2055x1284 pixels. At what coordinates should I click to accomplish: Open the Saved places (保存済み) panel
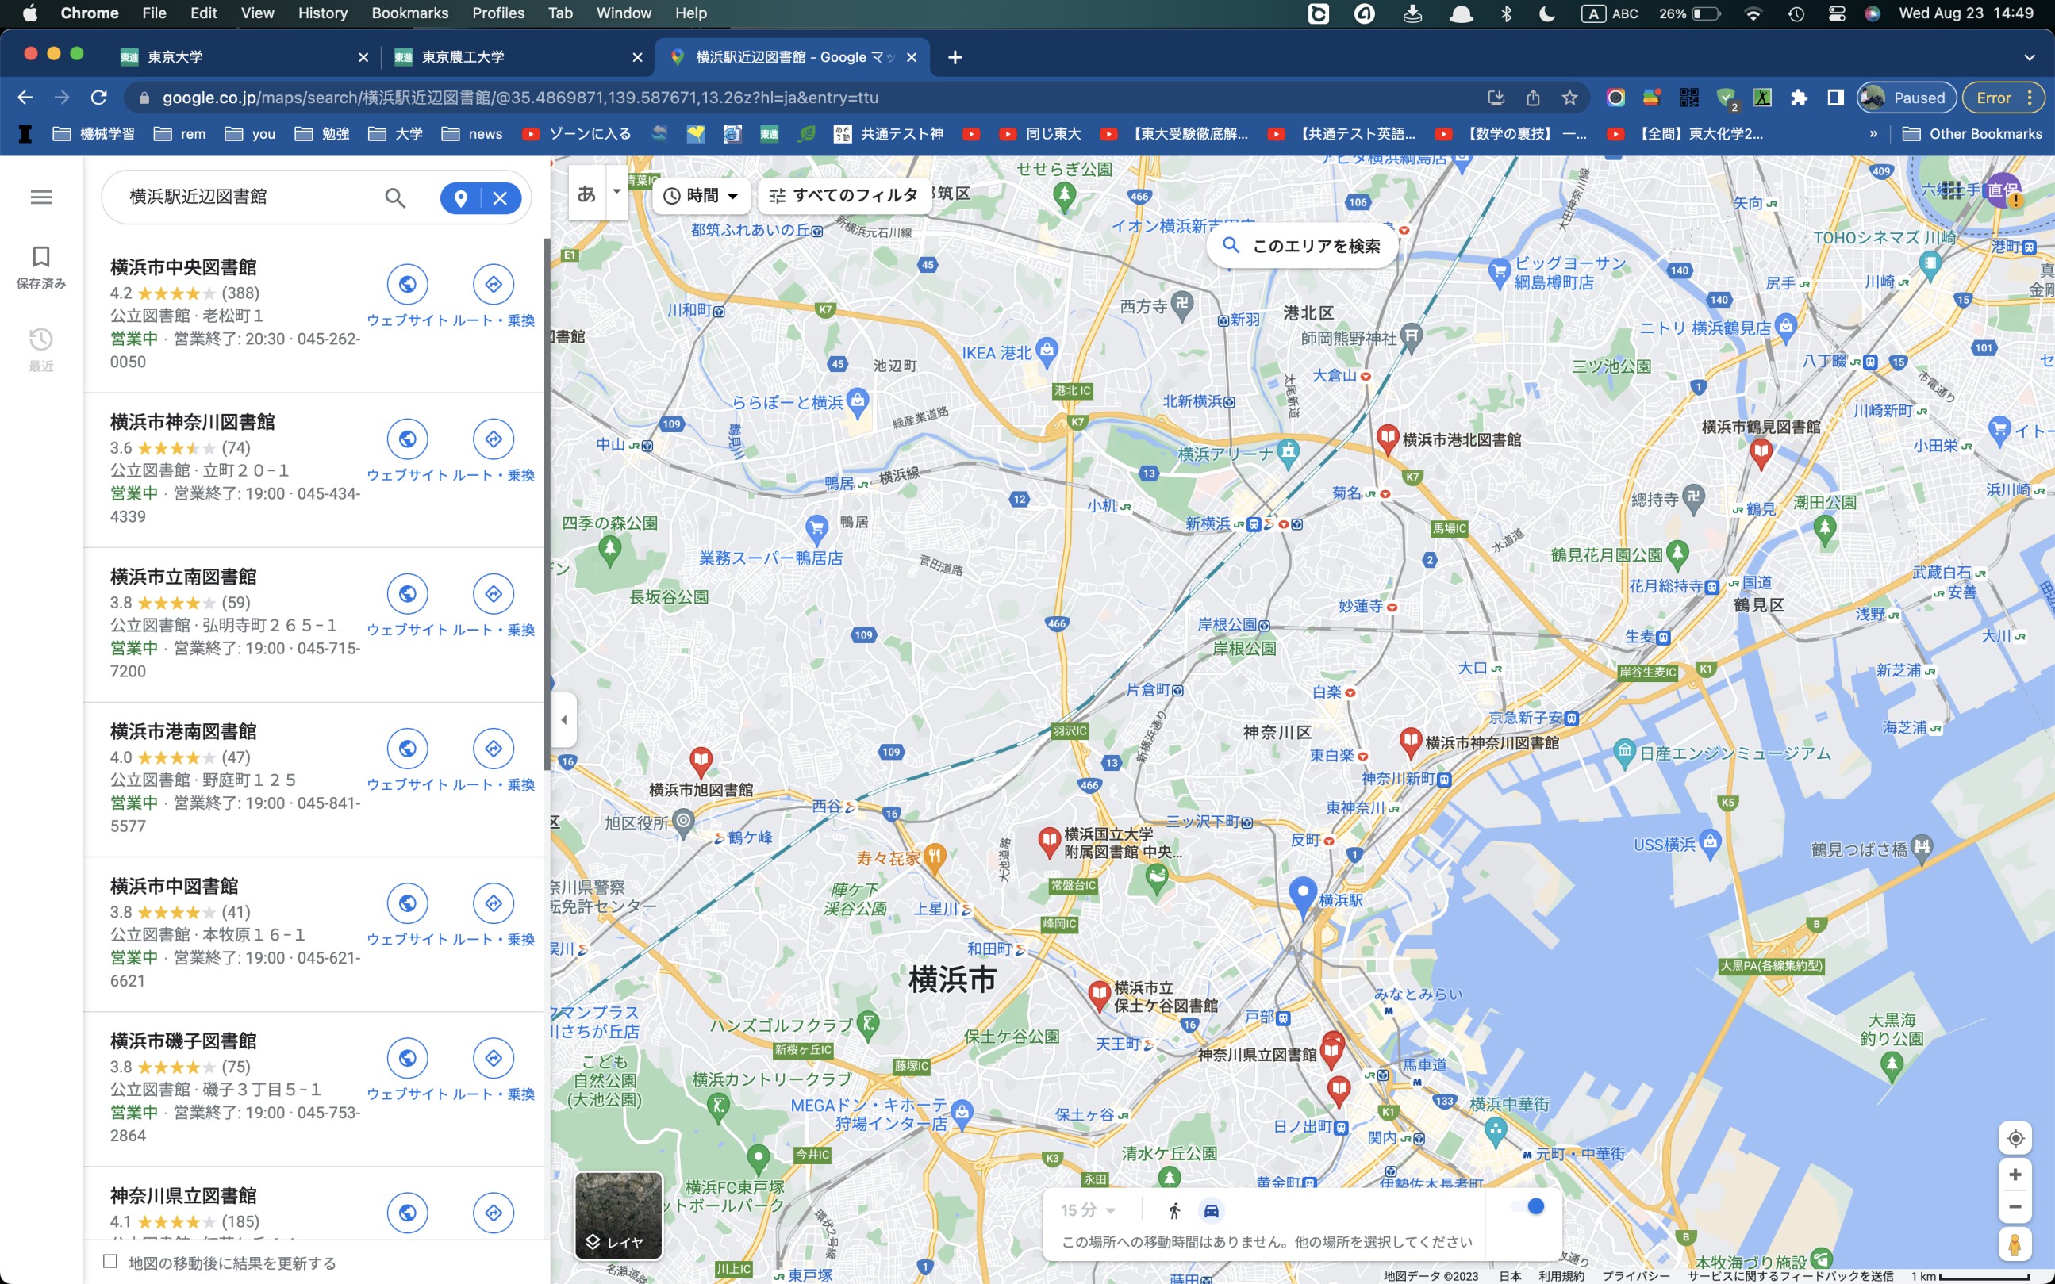[40, 267]
